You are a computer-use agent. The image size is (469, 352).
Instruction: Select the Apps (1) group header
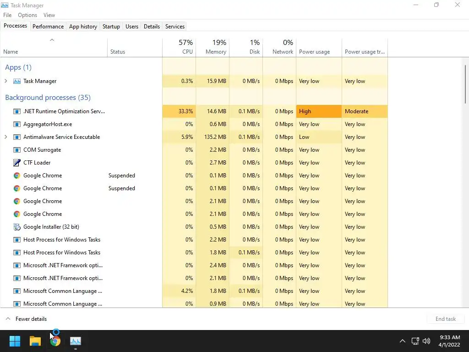(18, 67)
